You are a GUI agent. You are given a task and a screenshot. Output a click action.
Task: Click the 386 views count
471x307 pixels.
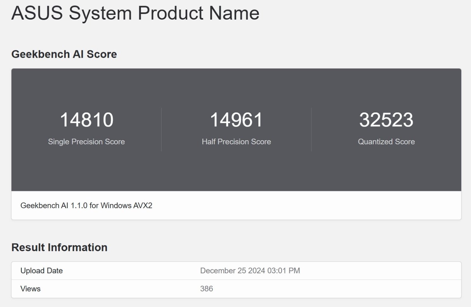click(x=206, y=289)
